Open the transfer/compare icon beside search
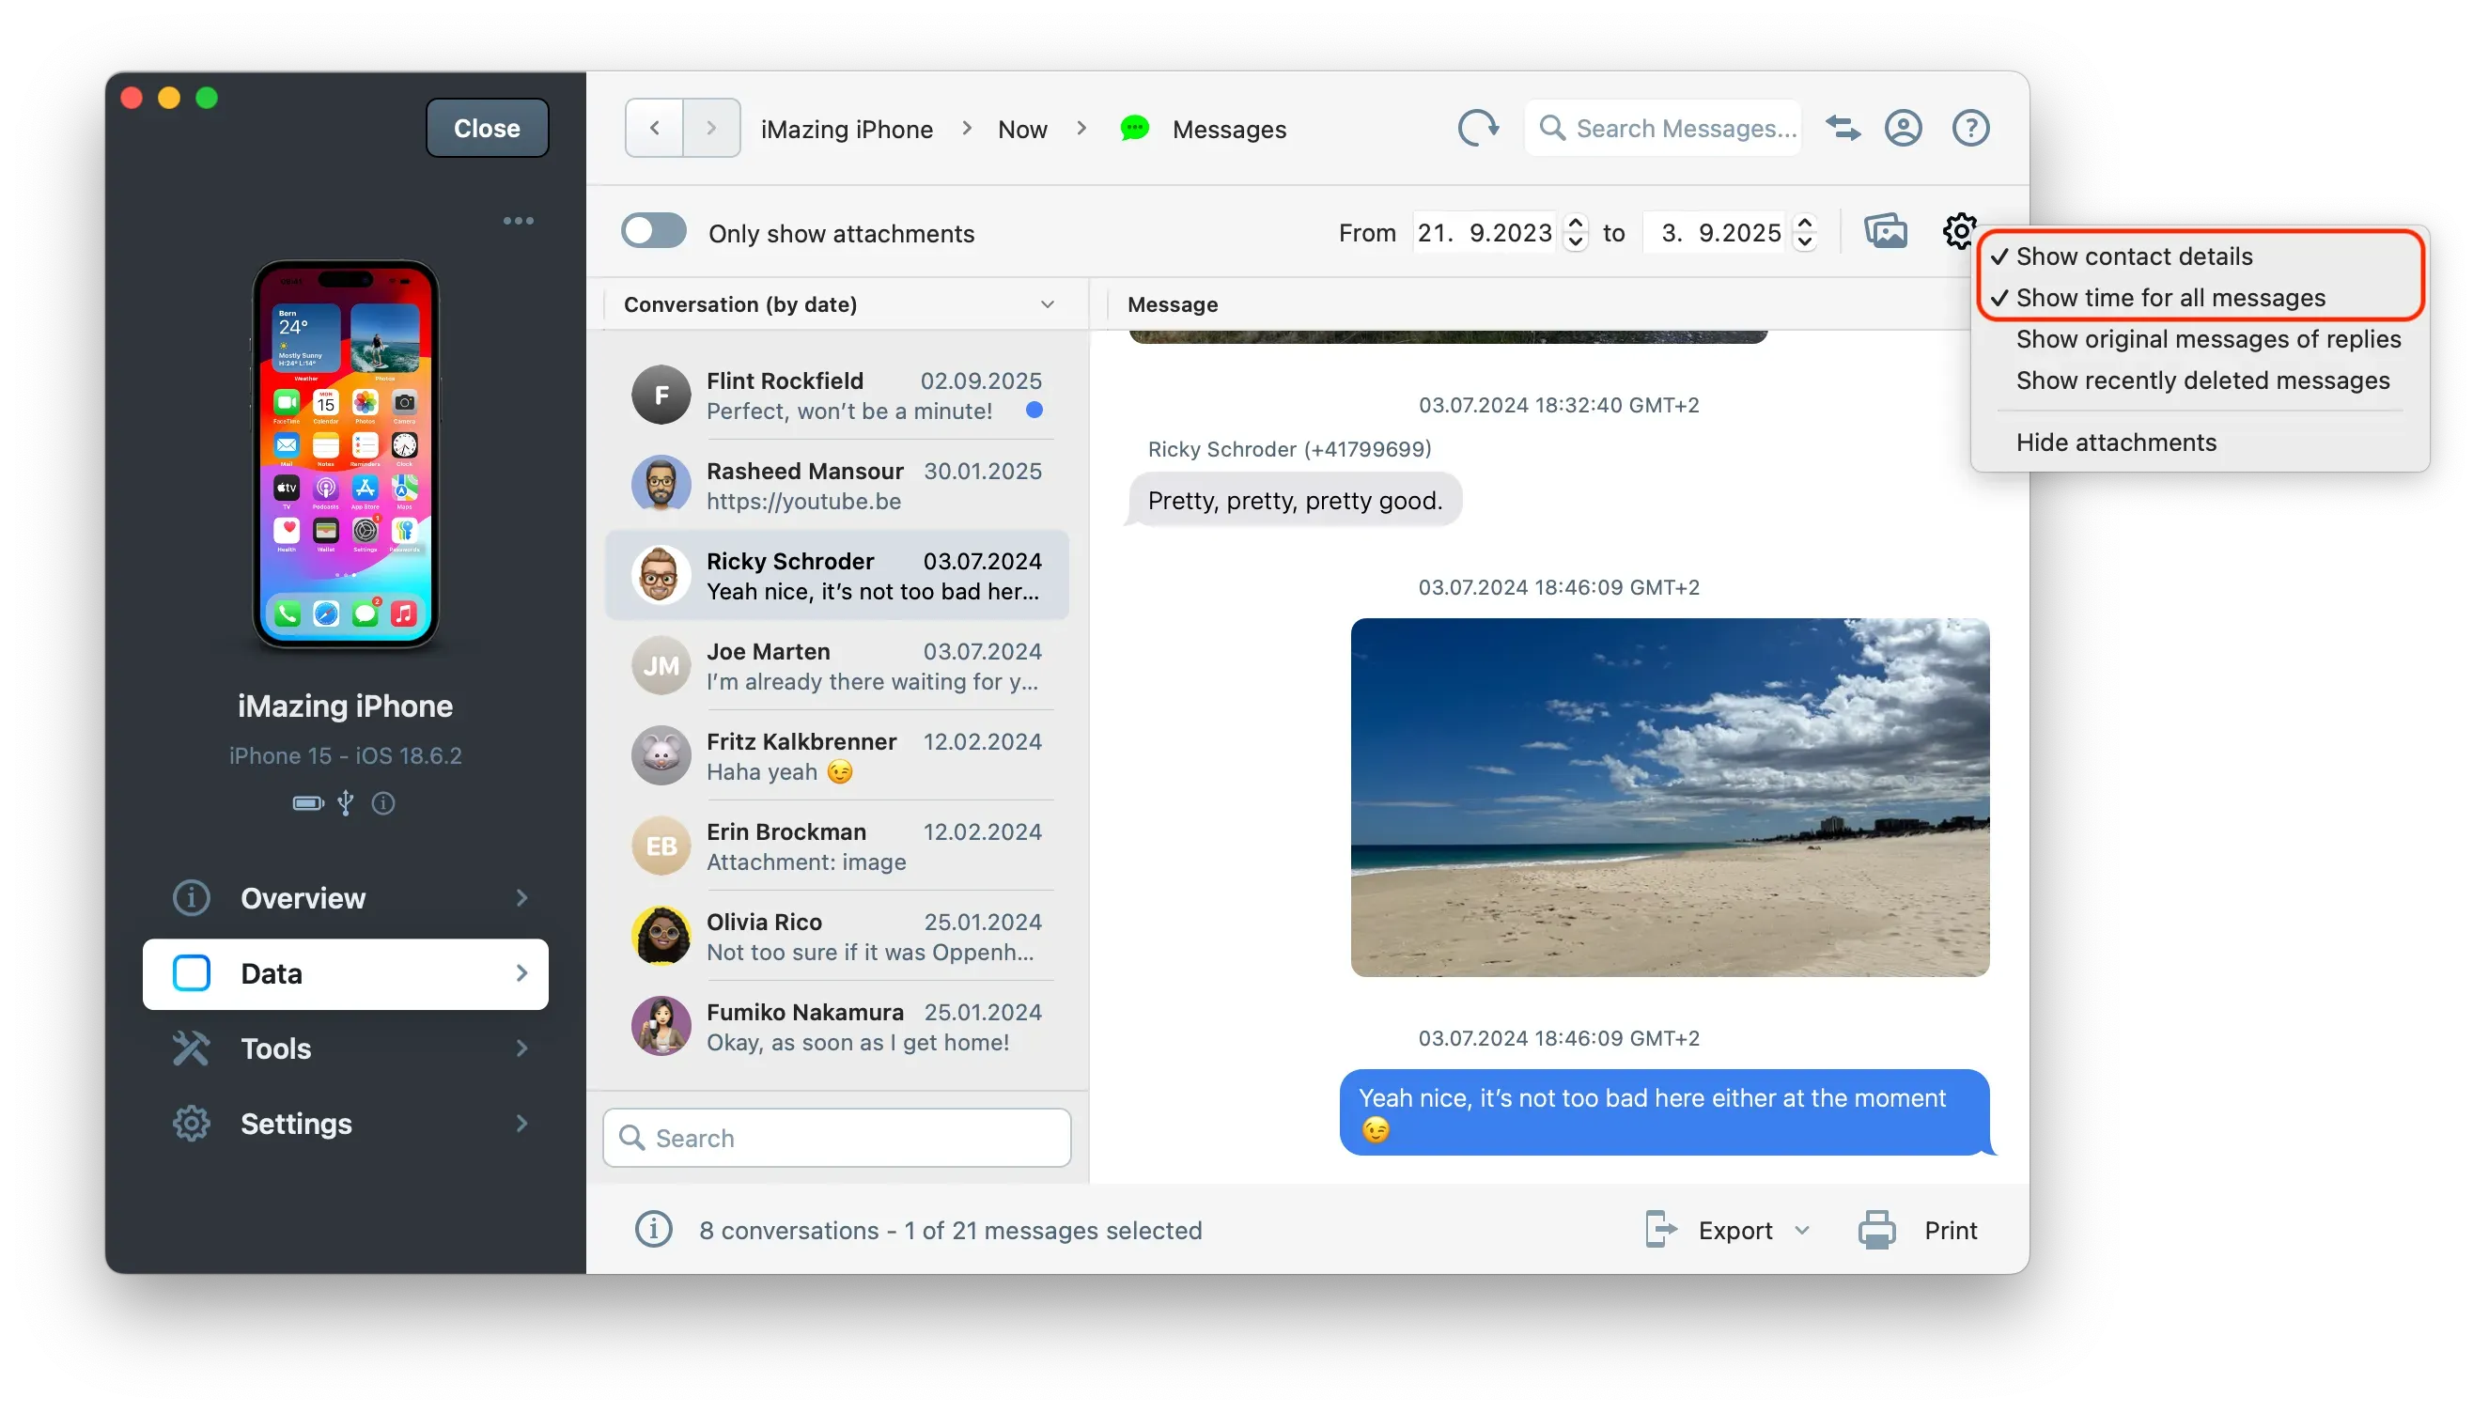 (x=1843, y=127)
